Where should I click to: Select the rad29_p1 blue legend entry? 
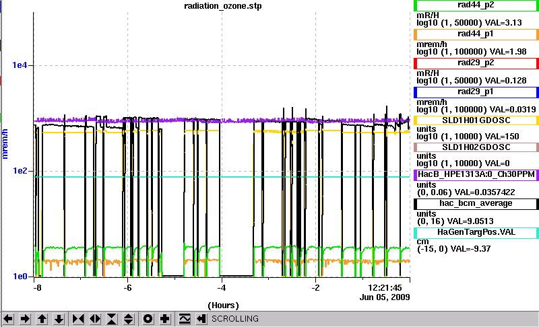(476, 92)
